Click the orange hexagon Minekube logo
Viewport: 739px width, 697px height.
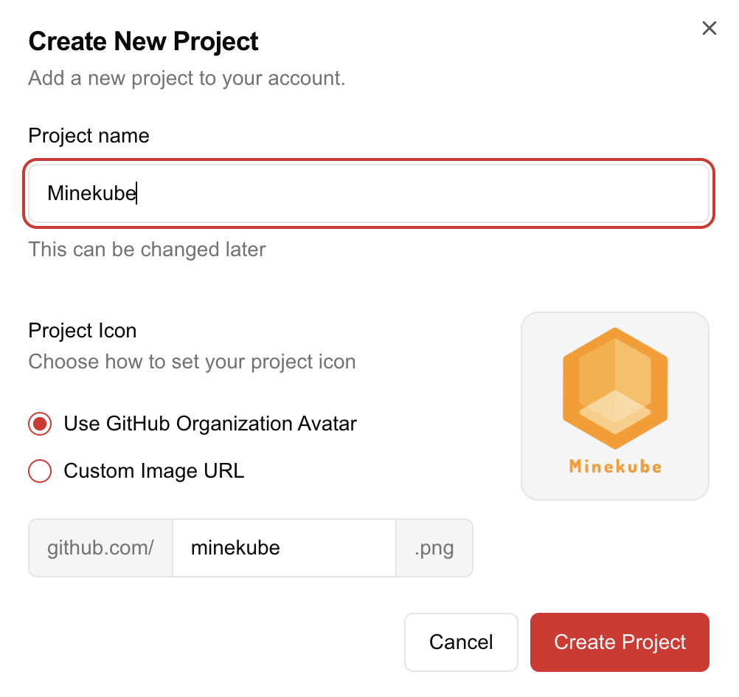614,390
